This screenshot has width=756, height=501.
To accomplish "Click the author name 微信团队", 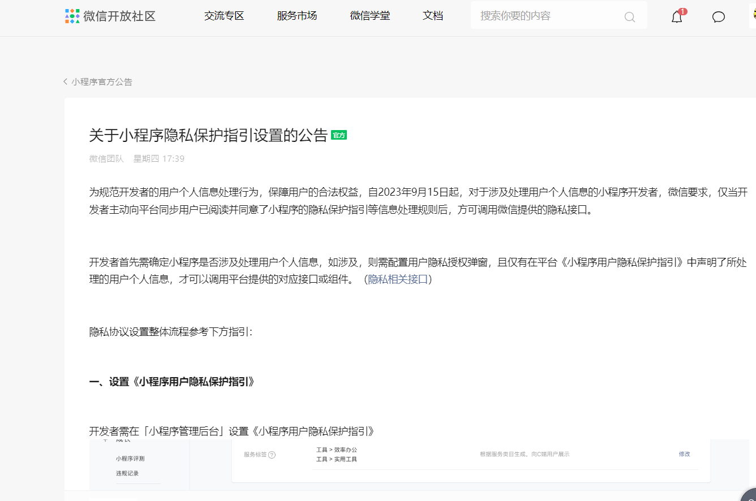I will [106, 159].
